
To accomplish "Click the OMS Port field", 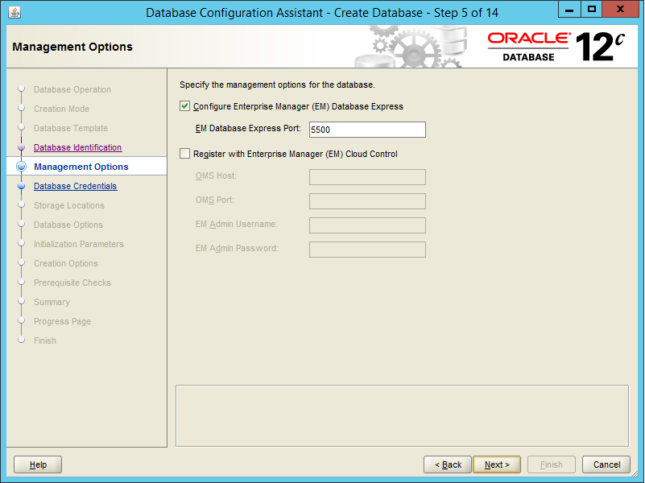I will [367, 201].
